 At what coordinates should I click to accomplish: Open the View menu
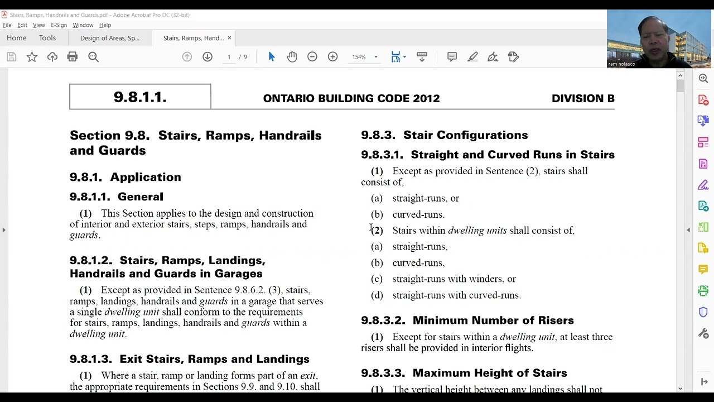coord(39,25)
